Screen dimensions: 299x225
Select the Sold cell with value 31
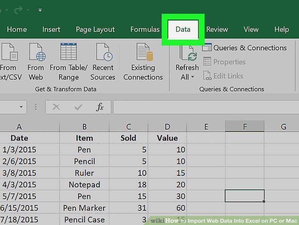click(129, 208)
